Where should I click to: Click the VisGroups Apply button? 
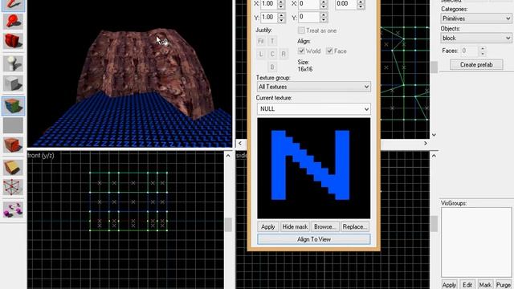[449, 285]
